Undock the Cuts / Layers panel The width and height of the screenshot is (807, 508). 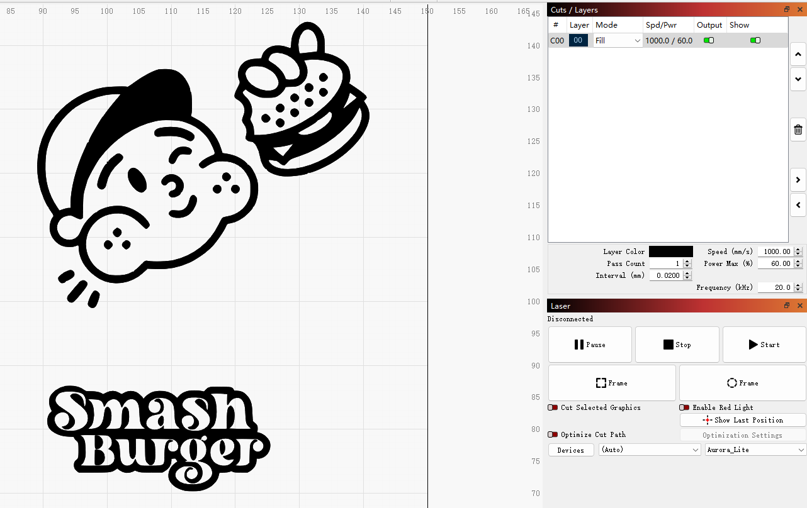click(787, 9)
